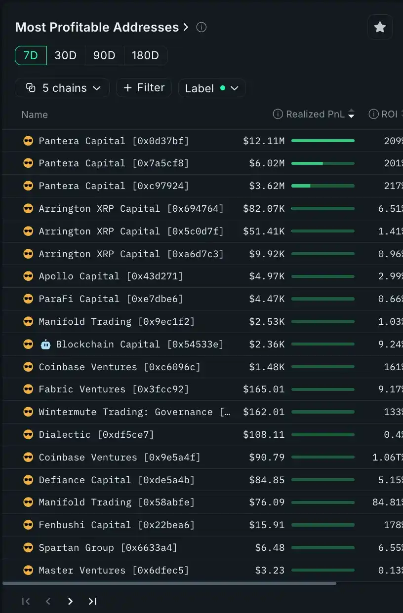Click the next page arrow in pagination

(70, 601)
